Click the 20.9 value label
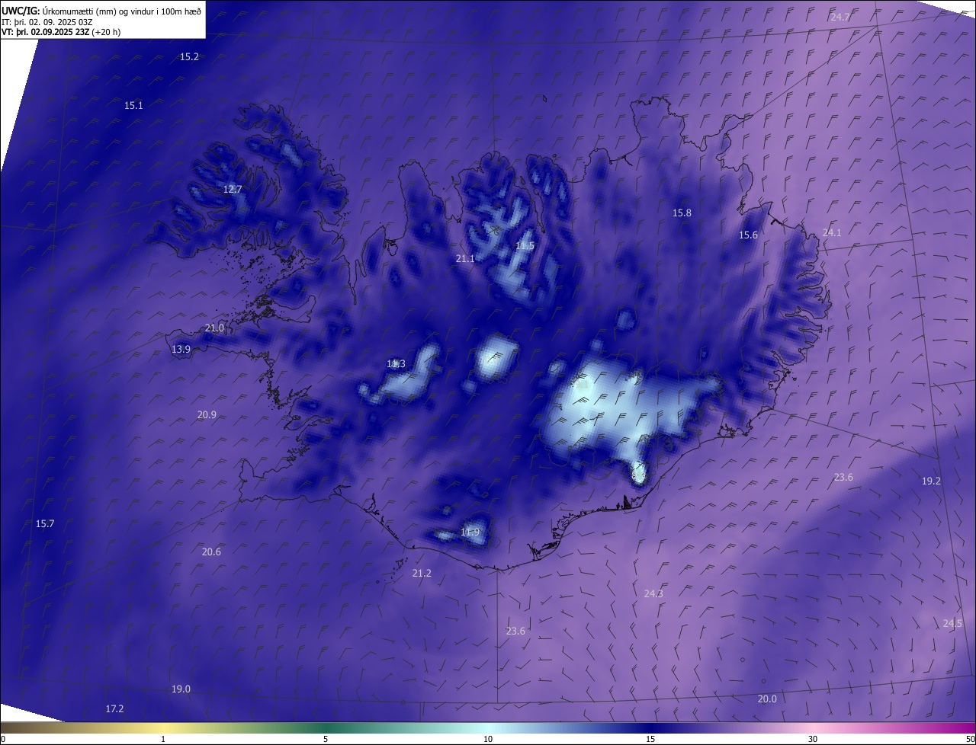The image size is (976, 745). pos(207,415)
